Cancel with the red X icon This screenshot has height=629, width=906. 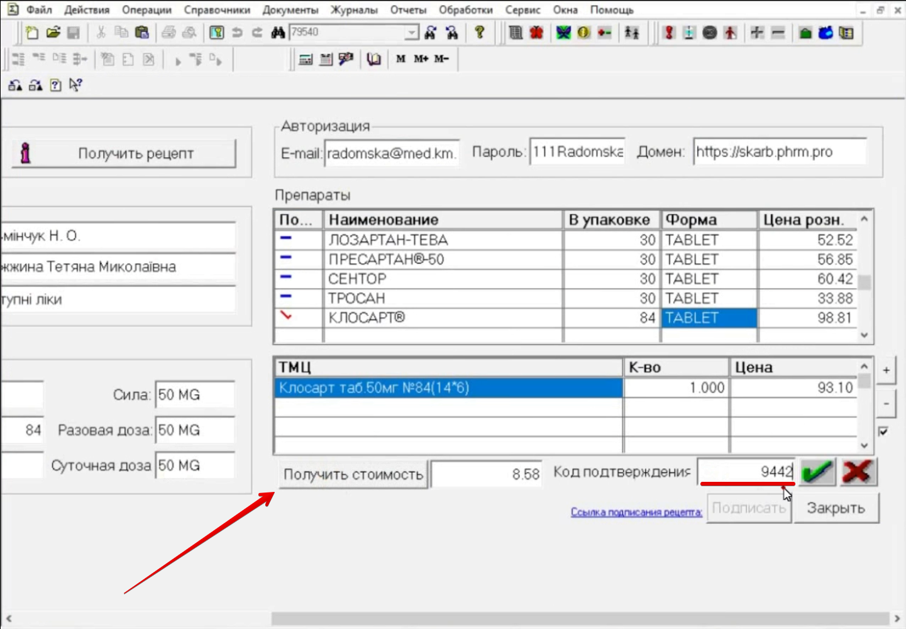point(858,472)
